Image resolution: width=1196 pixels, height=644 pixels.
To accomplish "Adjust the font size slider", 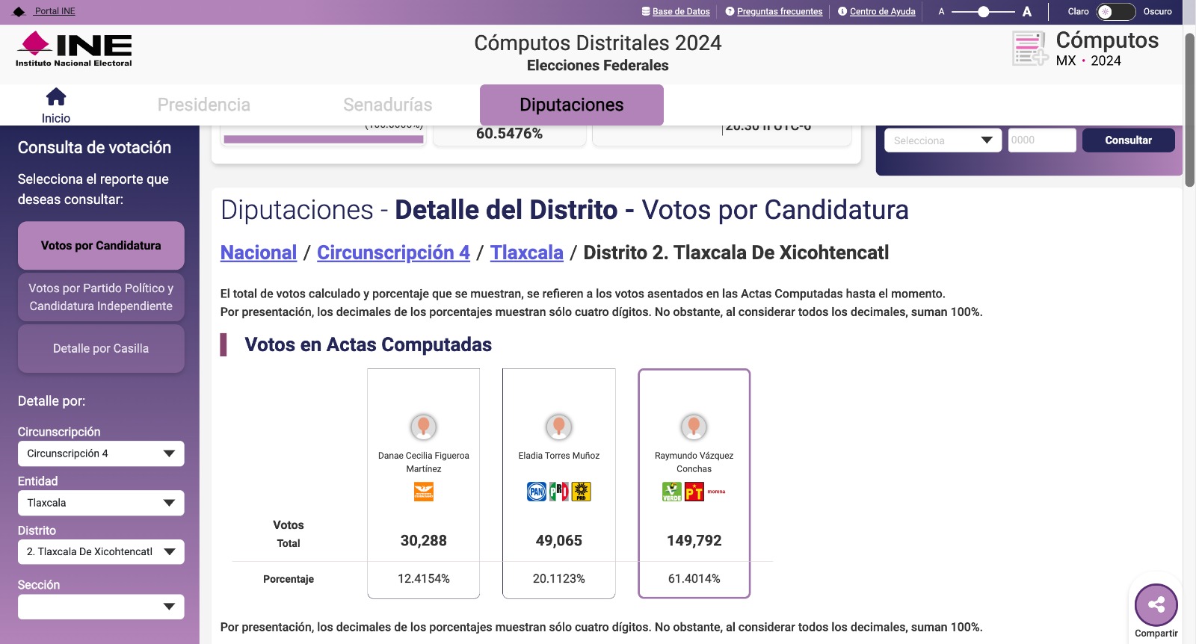I will click(983, 12).
